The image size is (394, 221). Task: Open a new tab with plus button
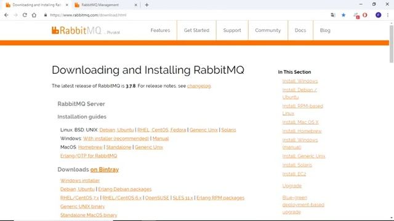pyautogui.click(x=147, y=5)
